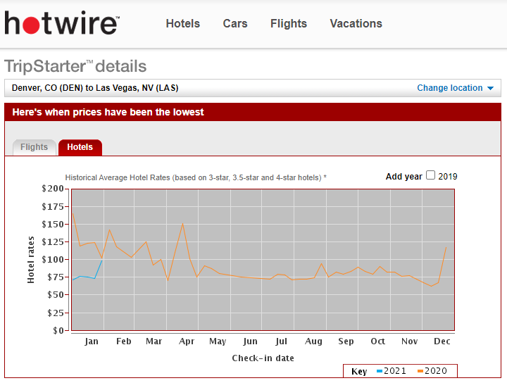
Task: Open the Vacations navigation link
Action: pyautogui.click(x=356, y=24)
